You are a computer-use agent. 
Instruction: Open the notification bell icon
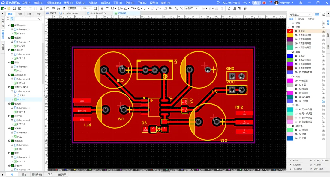tap(270, 3)
